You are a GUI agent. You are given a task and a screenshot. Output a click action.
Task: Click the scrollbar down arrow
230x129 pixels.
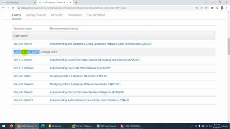[229, 122]
